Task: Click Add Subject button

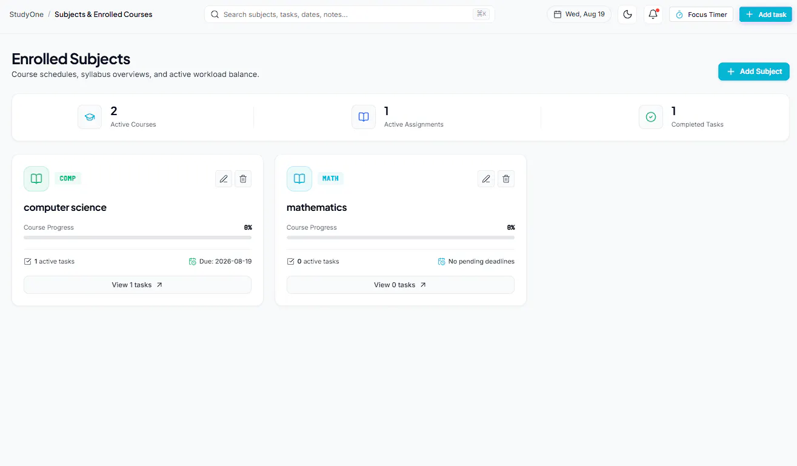Action: coord(754,72)
